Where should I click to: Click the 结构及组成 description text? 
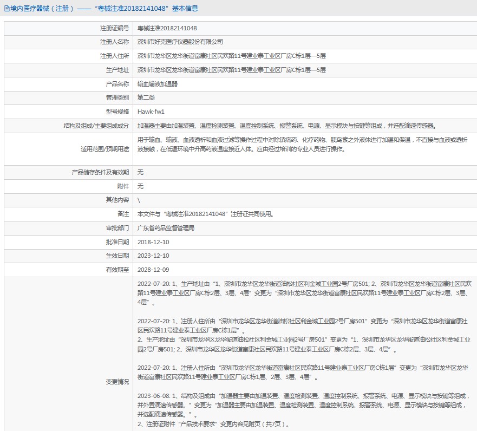[x=286, y=126]
